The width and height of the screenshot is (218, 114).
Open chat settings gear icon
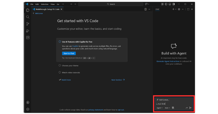[x=179, y=9]
